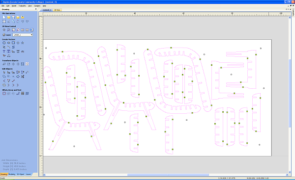Open the Copy Along Vectors tool
Screen dimensions: 295x180
(x=18, y=94)
